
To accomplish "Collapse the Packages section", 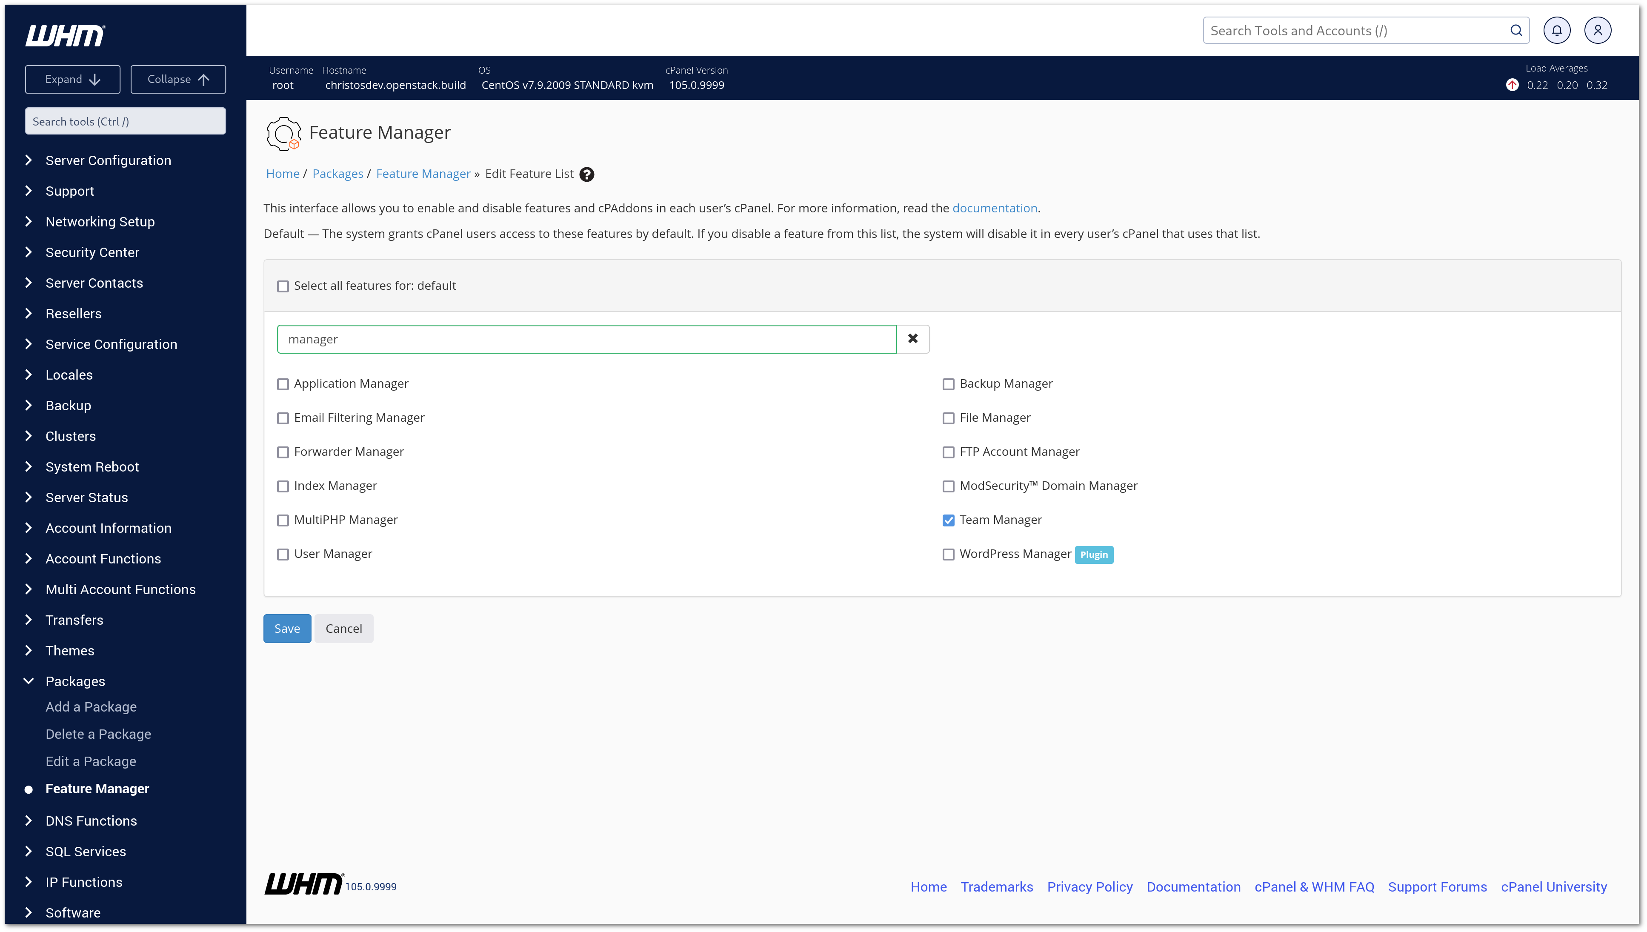I will coord(75,681).
